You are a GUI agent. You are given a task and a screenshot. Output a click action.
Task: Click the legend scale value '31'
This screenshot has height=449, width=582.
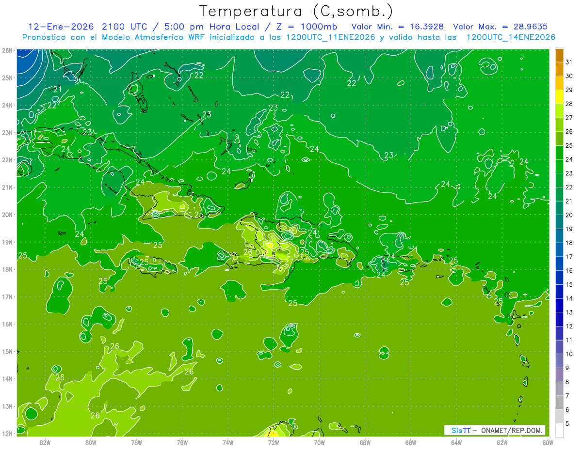[569, 62]
